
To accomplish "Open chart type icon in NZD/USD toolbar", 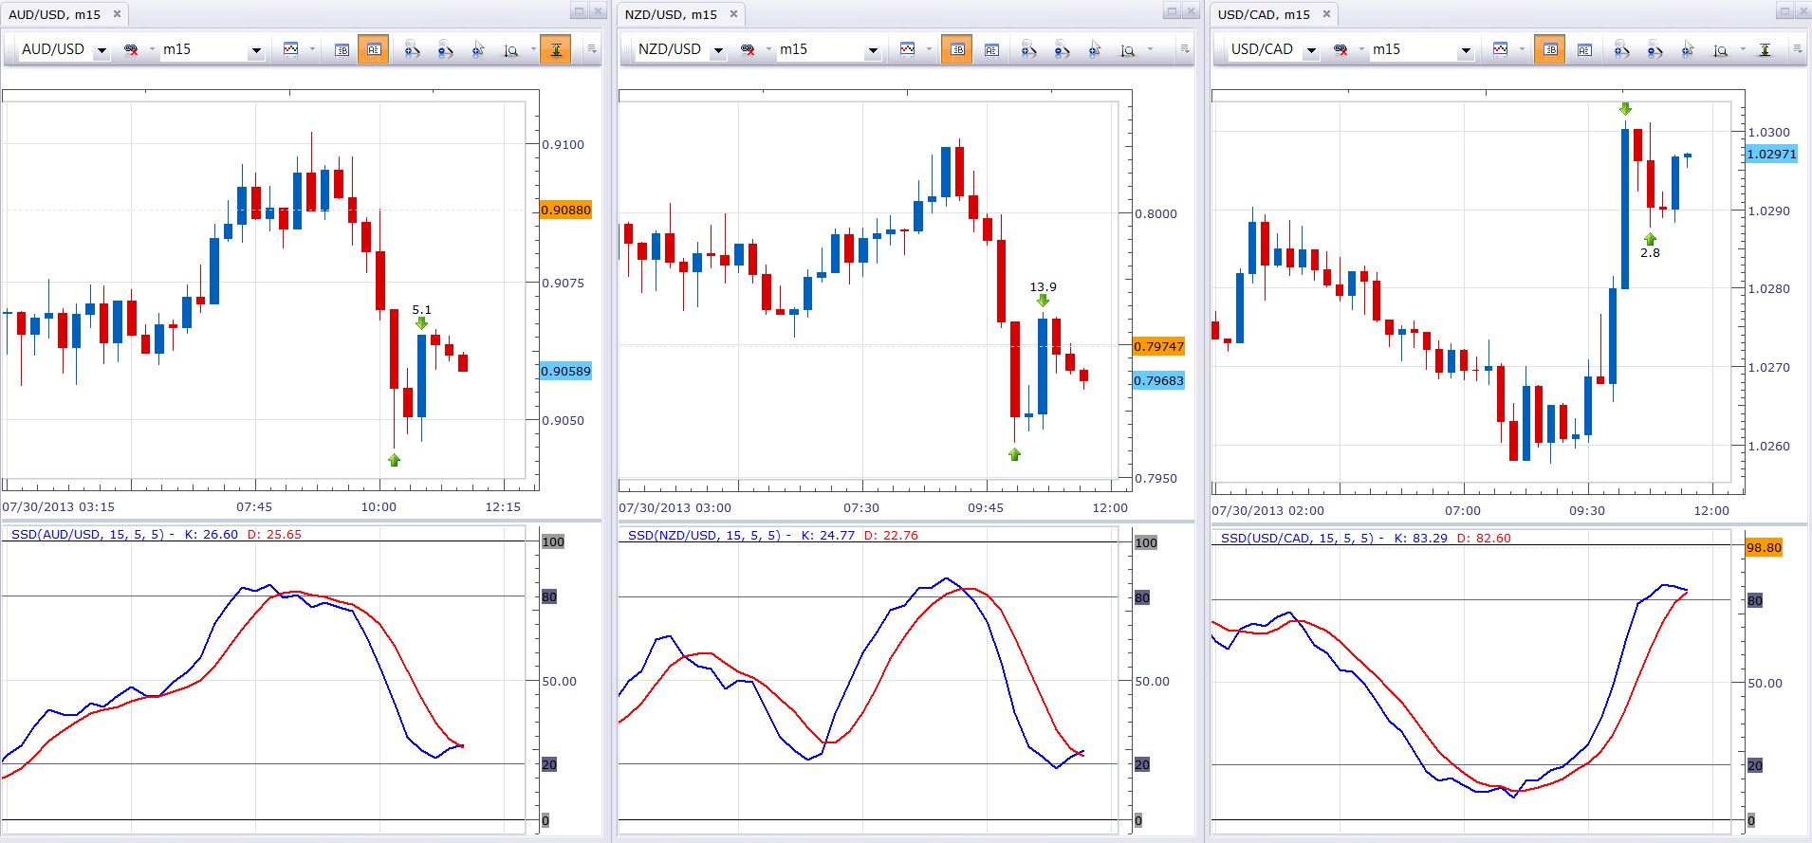I will 907,49.
